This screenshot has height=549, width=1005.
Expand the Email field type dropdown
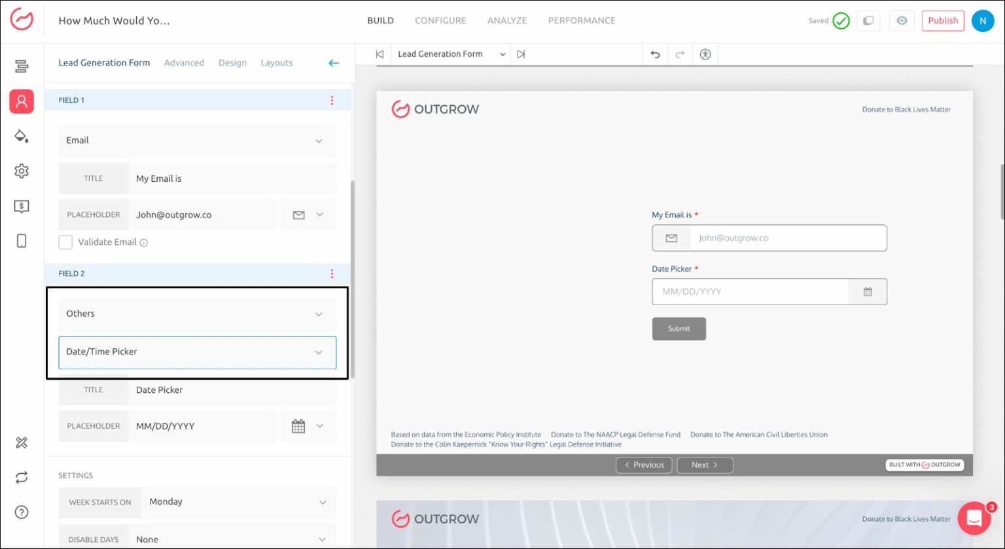(198, 141)
